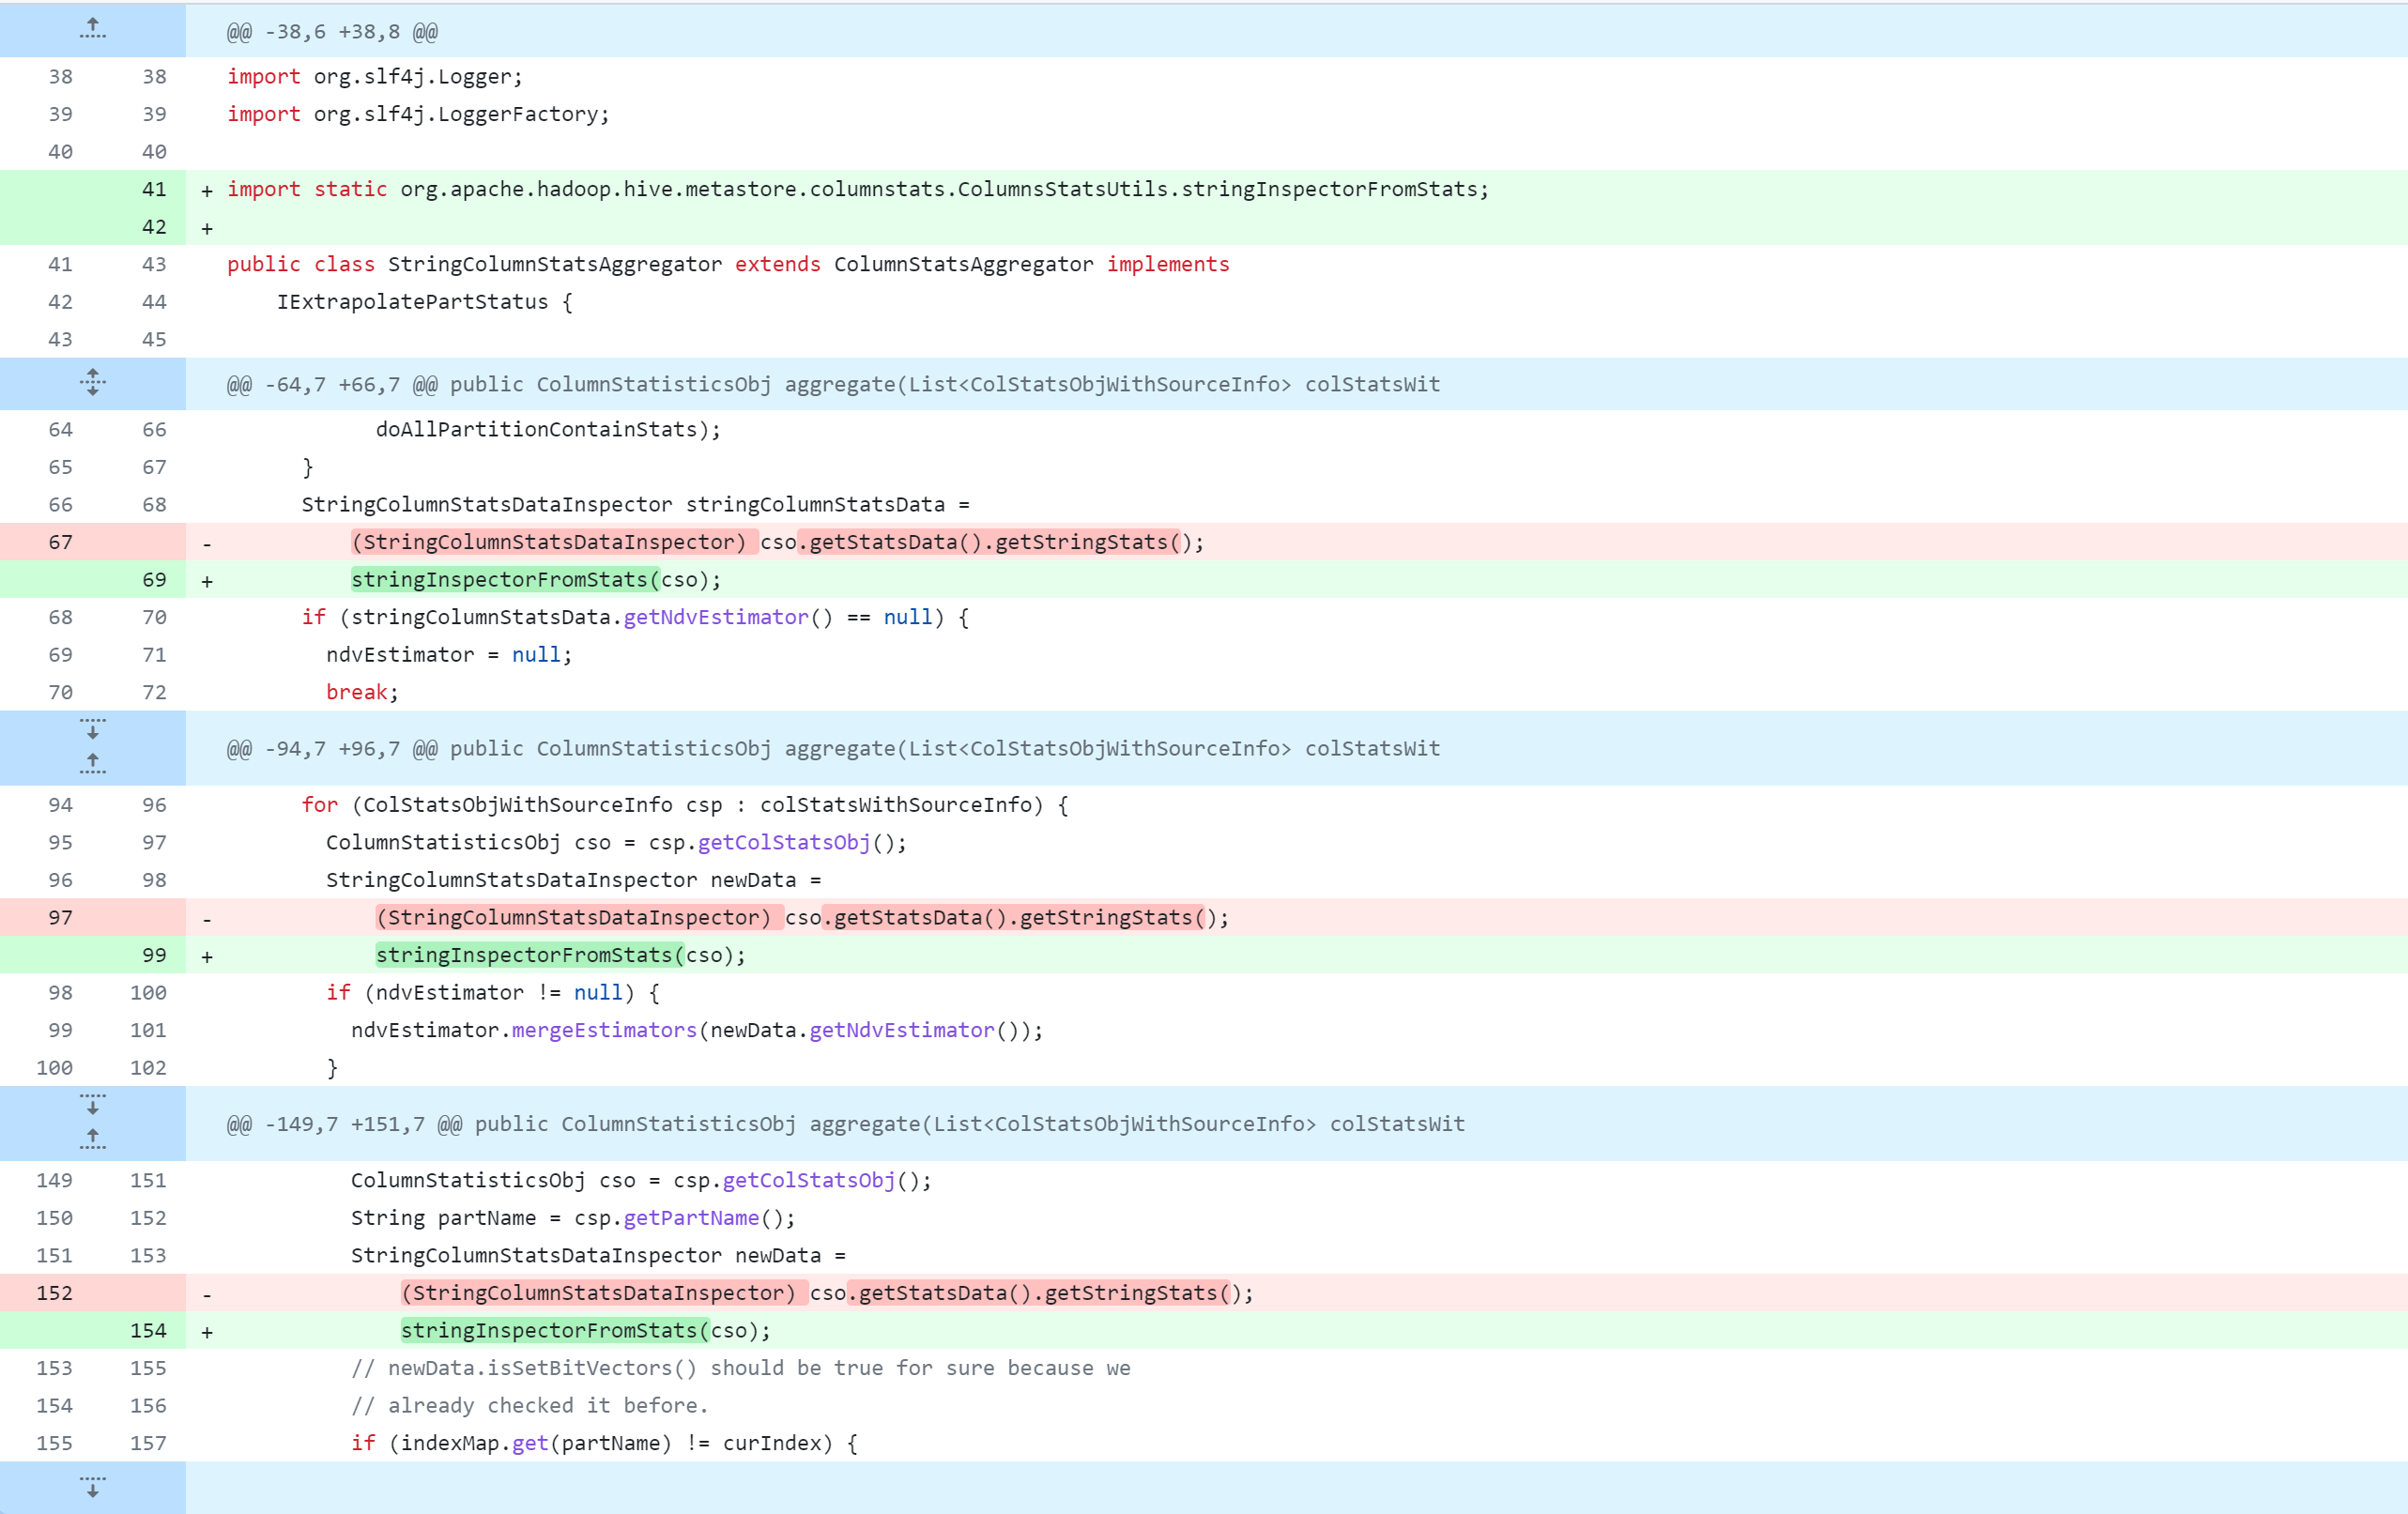Click the minus marker on line 67
This screenshot has width=2408, height=1514.
point(207,544)
